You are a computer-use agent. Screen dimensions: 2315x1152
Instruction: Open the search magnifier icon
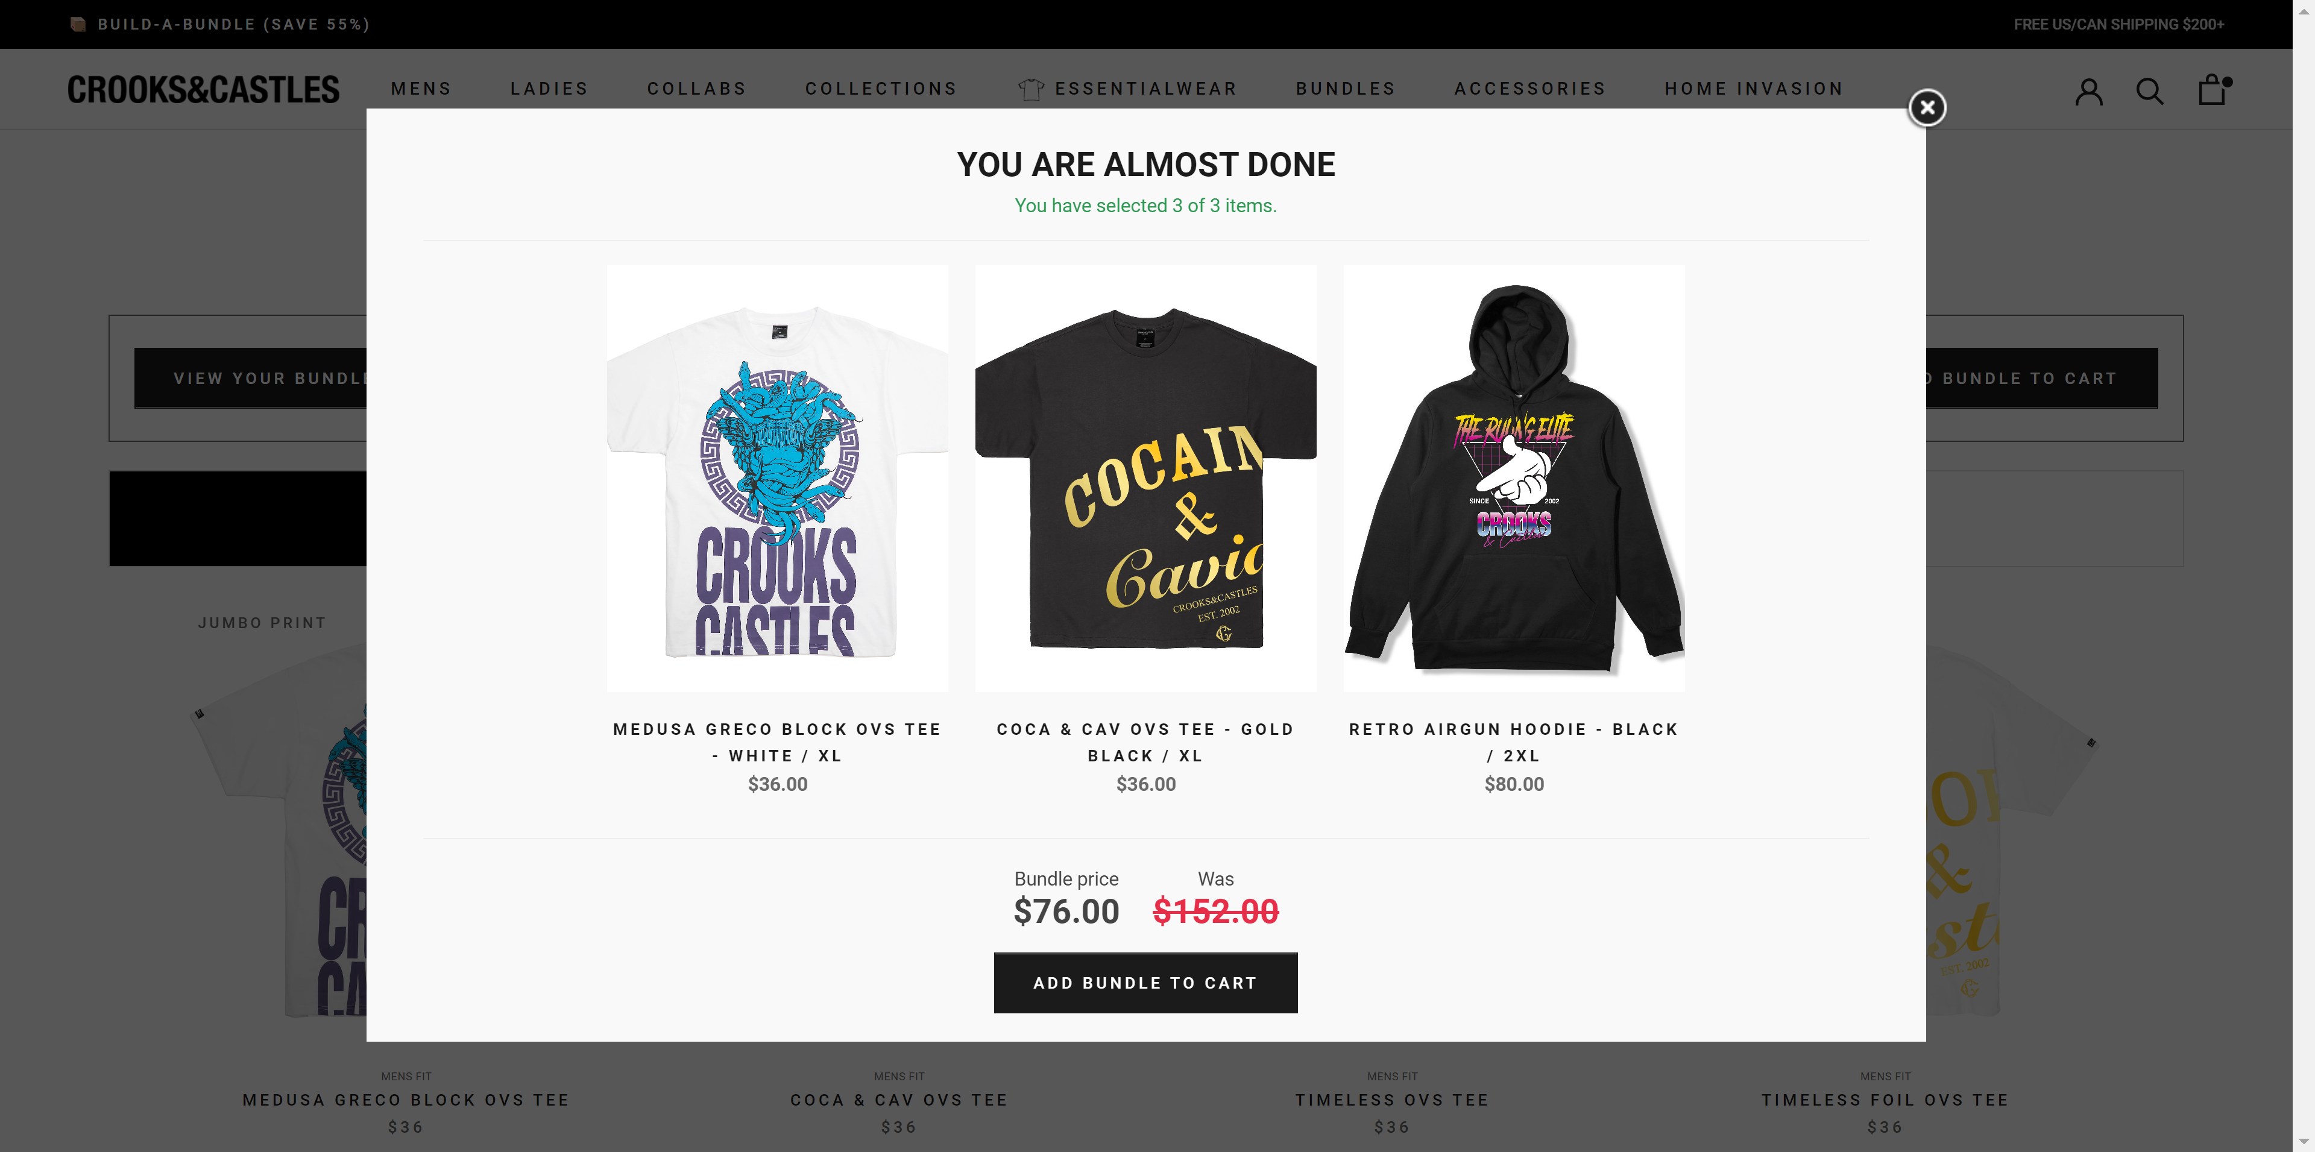click(x=2150, y=91)
